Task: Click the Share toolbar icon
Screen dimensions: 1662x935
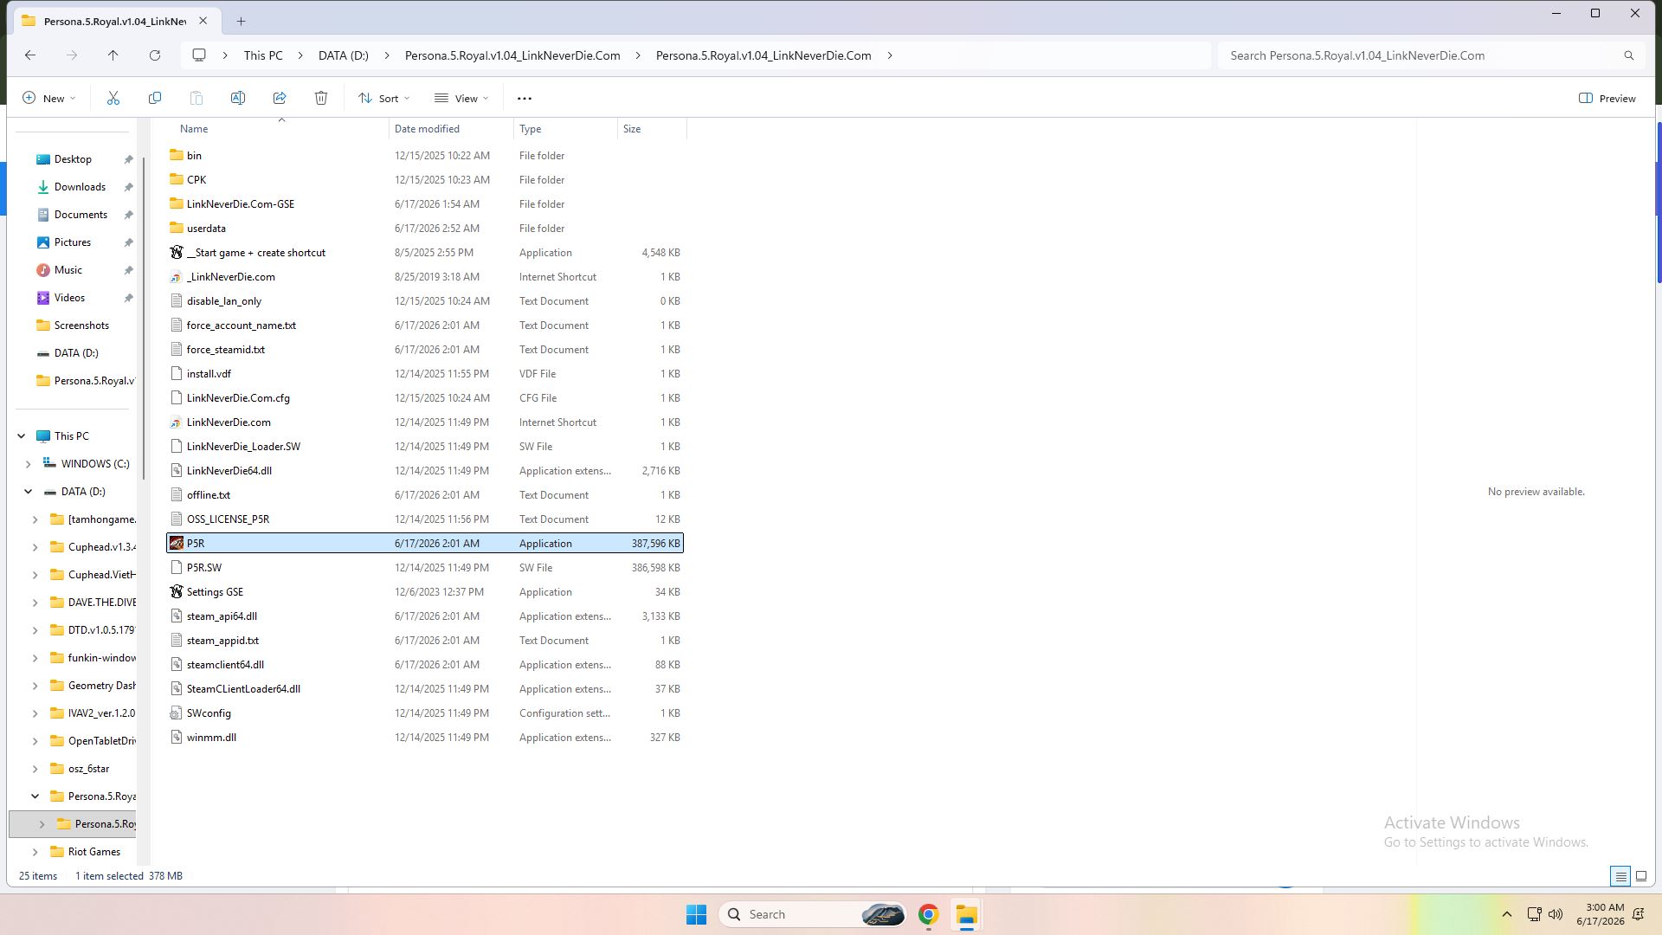Action: pyautogui.click(x=280, y=99)
